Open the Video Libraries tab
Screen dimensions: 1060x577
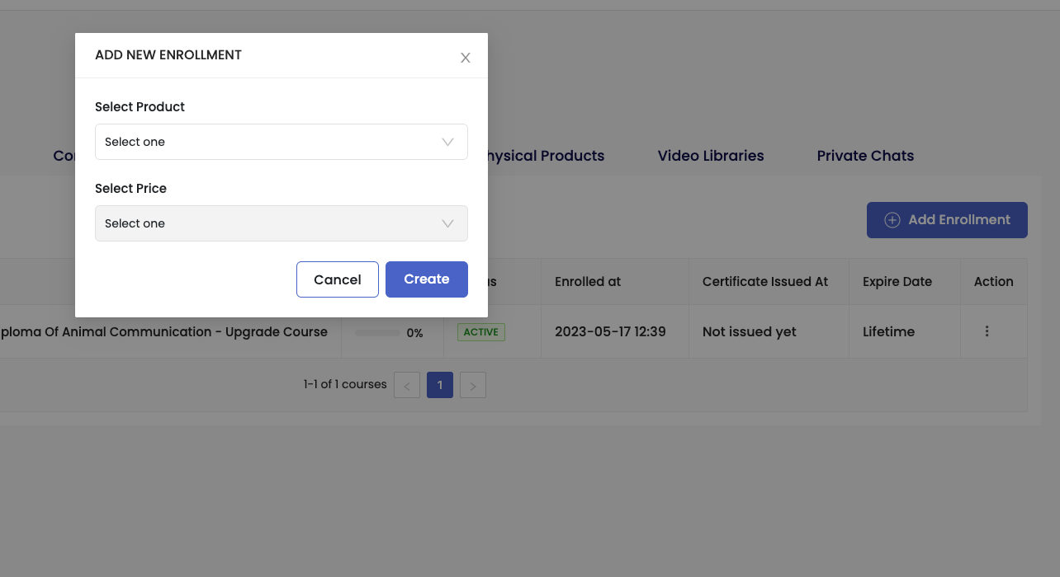coord(710,156)
